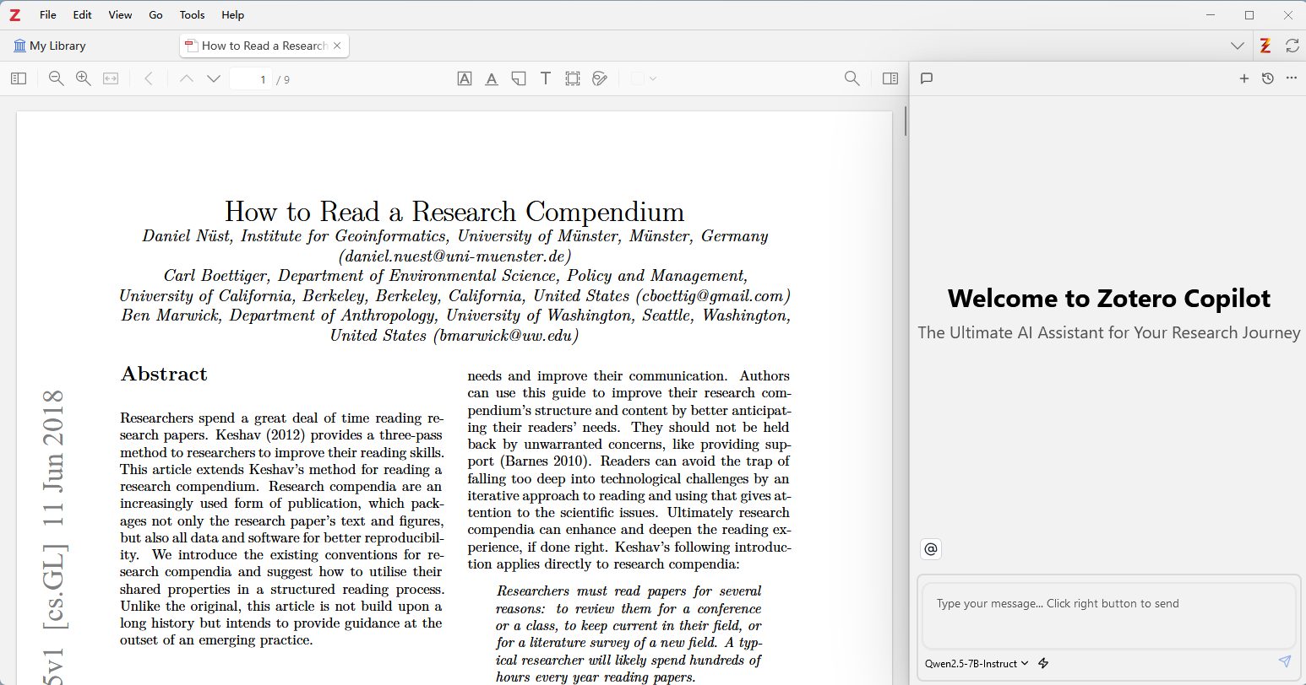Open find in document search
Viewport: 1306px width, 685px height.
[x=852, y=78]
